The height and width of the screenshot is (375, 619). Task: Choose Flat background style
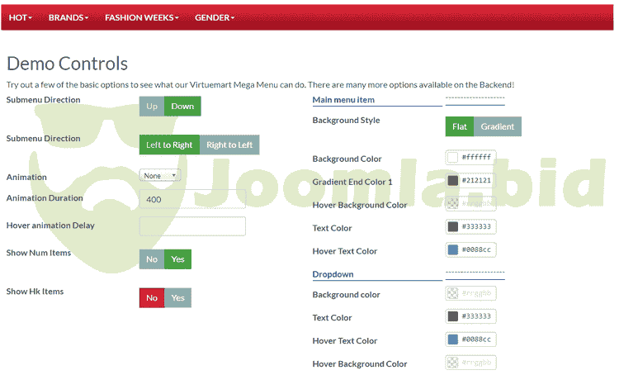pyautogui.click(x=460, y=126)
